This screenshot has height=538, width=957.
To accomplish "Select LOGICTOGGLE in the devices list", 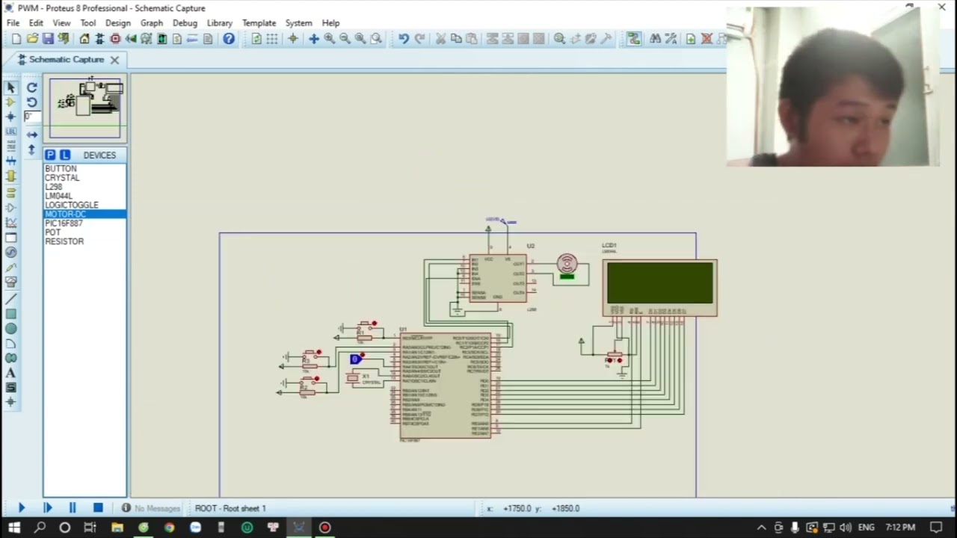I will 84,205.
